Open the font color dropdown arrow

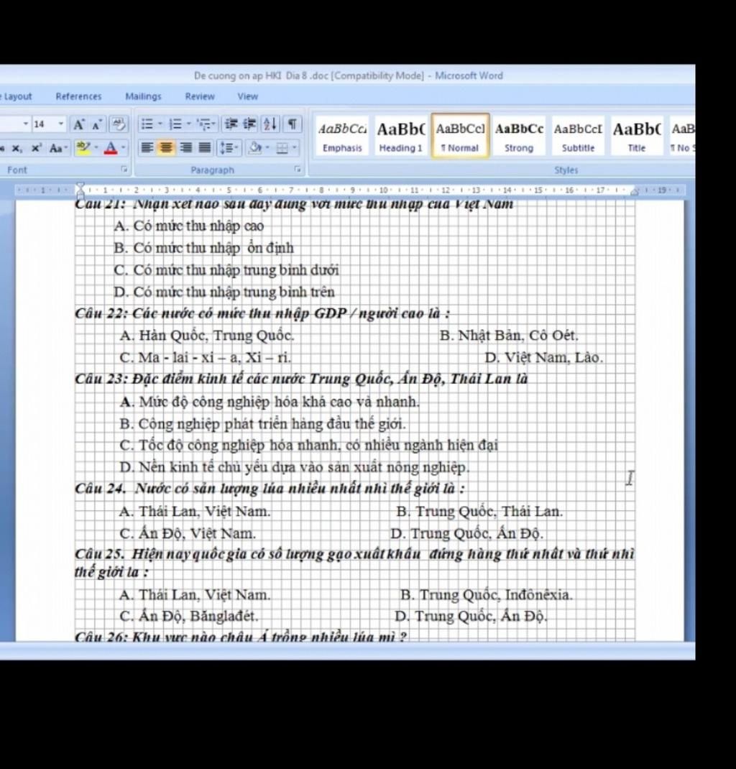[x=123, y=147]
